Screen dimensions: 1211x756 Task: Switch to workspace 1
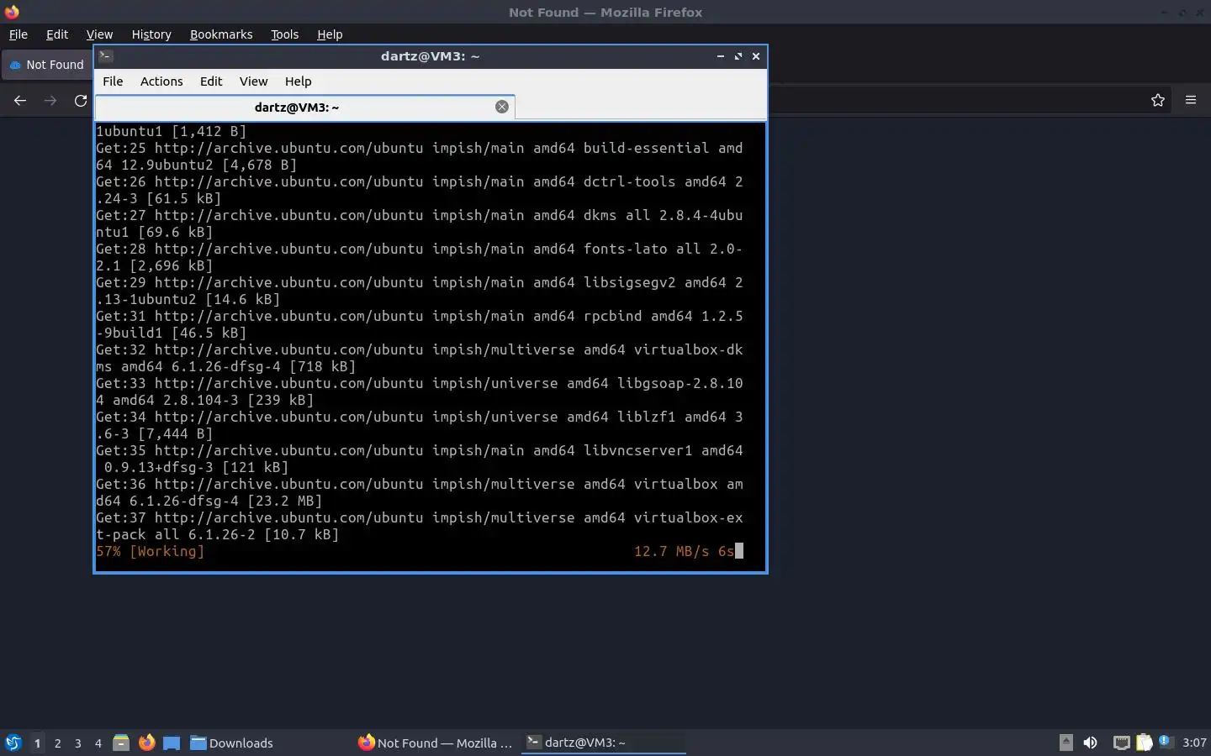37,743
